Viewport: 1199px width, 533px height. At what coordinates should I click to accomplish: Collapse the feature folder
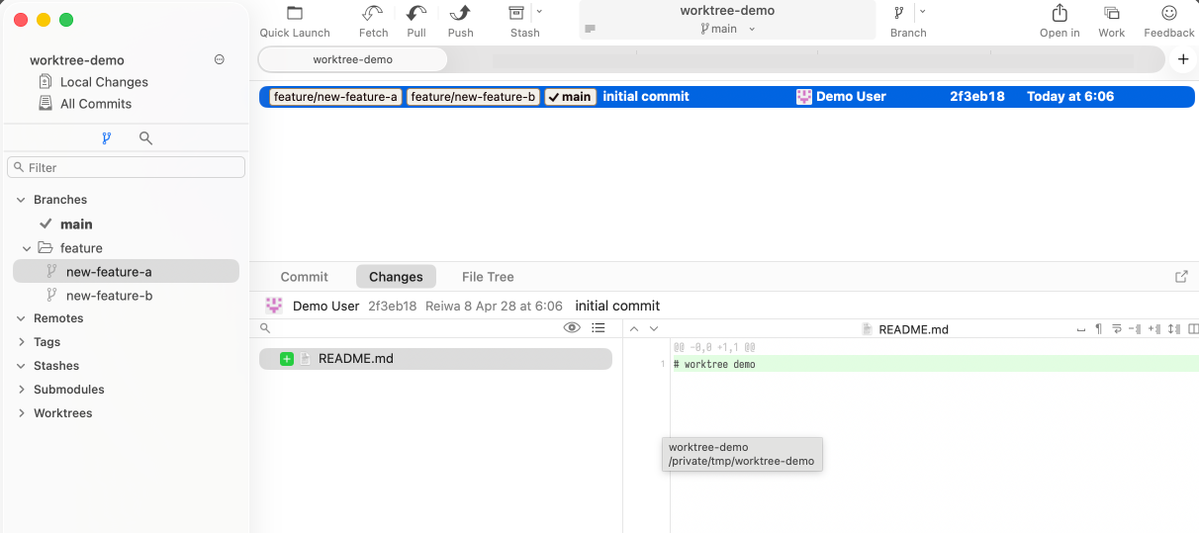28,248
